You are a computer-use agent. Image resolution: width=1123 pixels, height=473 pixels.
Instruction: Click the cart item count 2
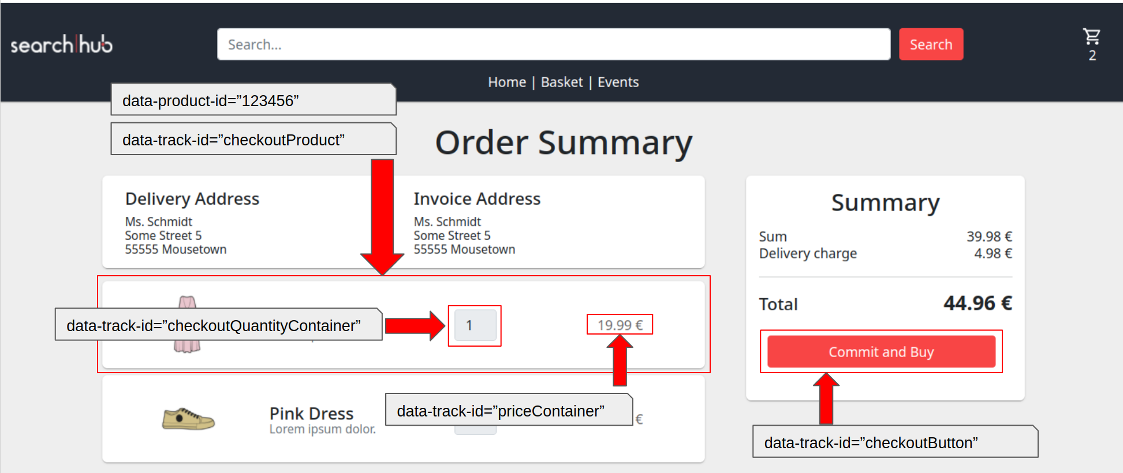coord(1092,55)
